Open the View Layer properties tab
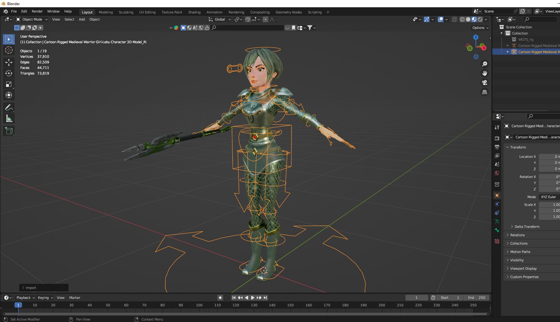 coord(497,156)
